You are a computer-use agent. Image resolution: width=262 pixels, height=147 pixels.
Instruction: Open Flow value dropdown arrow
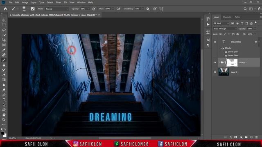point(113,9)
